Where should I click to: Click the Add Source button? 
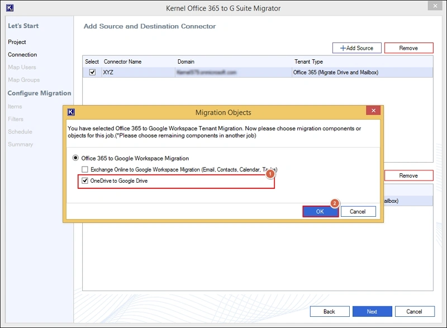356,48
